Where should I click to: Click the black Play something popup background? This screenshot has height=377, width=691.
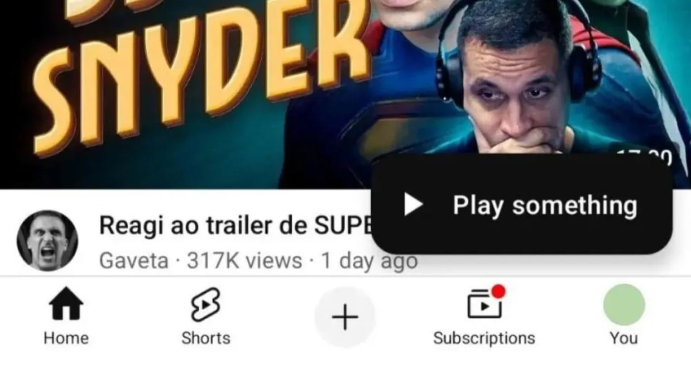tap(522, 204)
